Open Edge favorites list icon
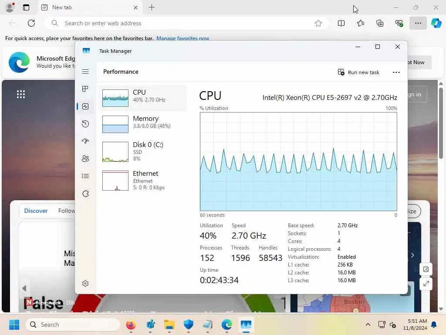The height and width of the screenshot is (335, 446). click(360, 23)
